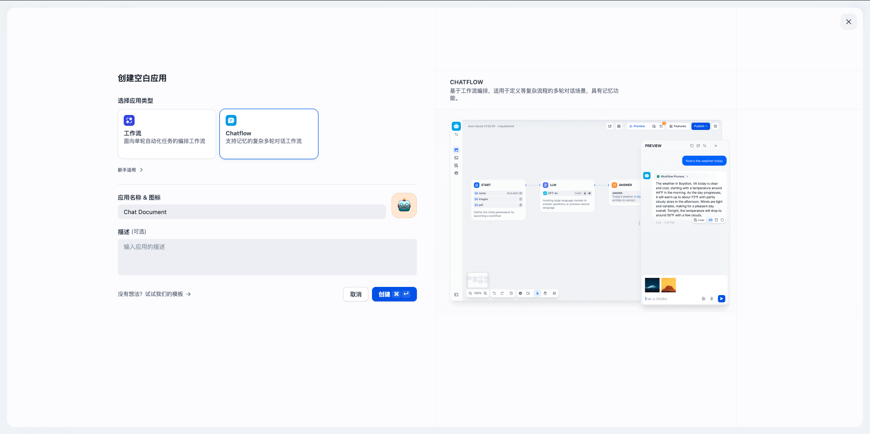Click the purple 工作流 workflow icon

point(129,120)
